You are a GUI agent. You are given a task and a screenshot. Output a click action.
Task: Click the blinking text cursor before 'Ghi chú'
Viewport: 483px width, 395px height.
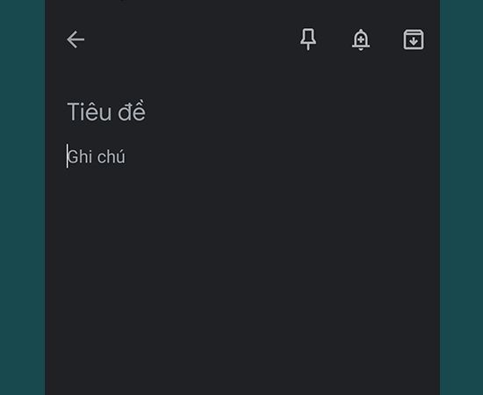(67, 156)
